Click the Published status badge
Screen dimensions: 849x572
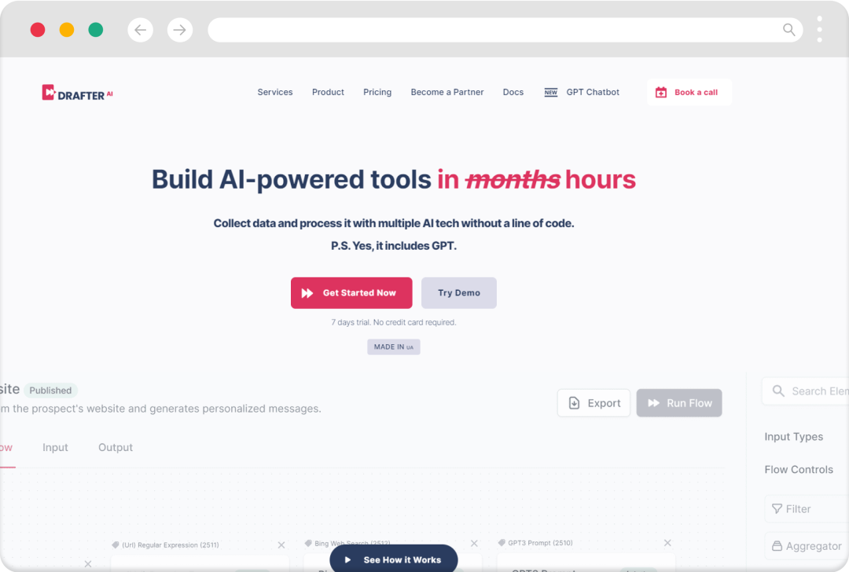[x=50, y=390]
